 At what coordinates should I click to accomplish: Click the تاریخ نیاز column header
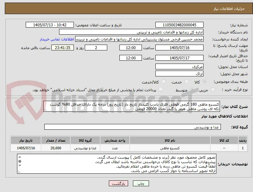point(26,140)
